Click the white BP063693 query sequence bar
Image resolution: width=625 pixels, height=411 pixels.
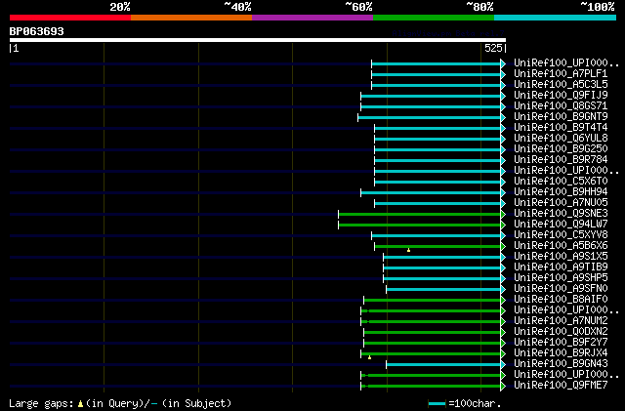point(258,40)
